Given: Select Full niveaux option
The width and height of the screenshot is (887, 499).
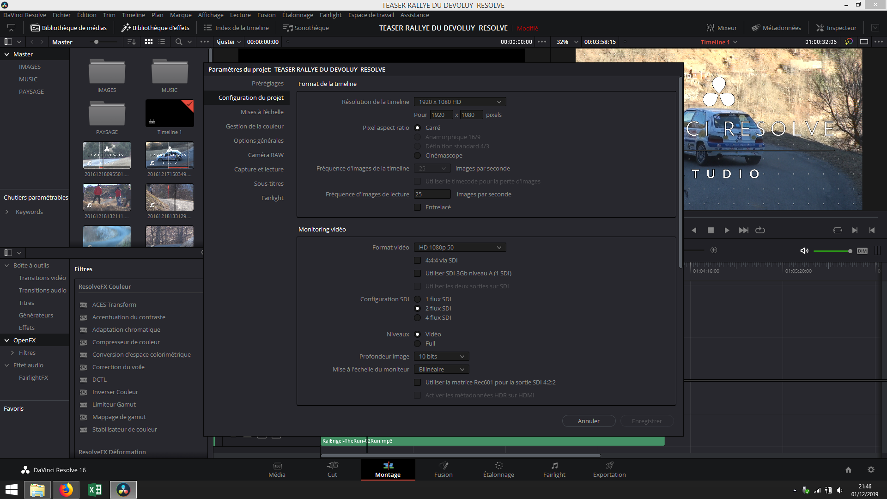Looking at the screenshot, I should coord(418,343).
